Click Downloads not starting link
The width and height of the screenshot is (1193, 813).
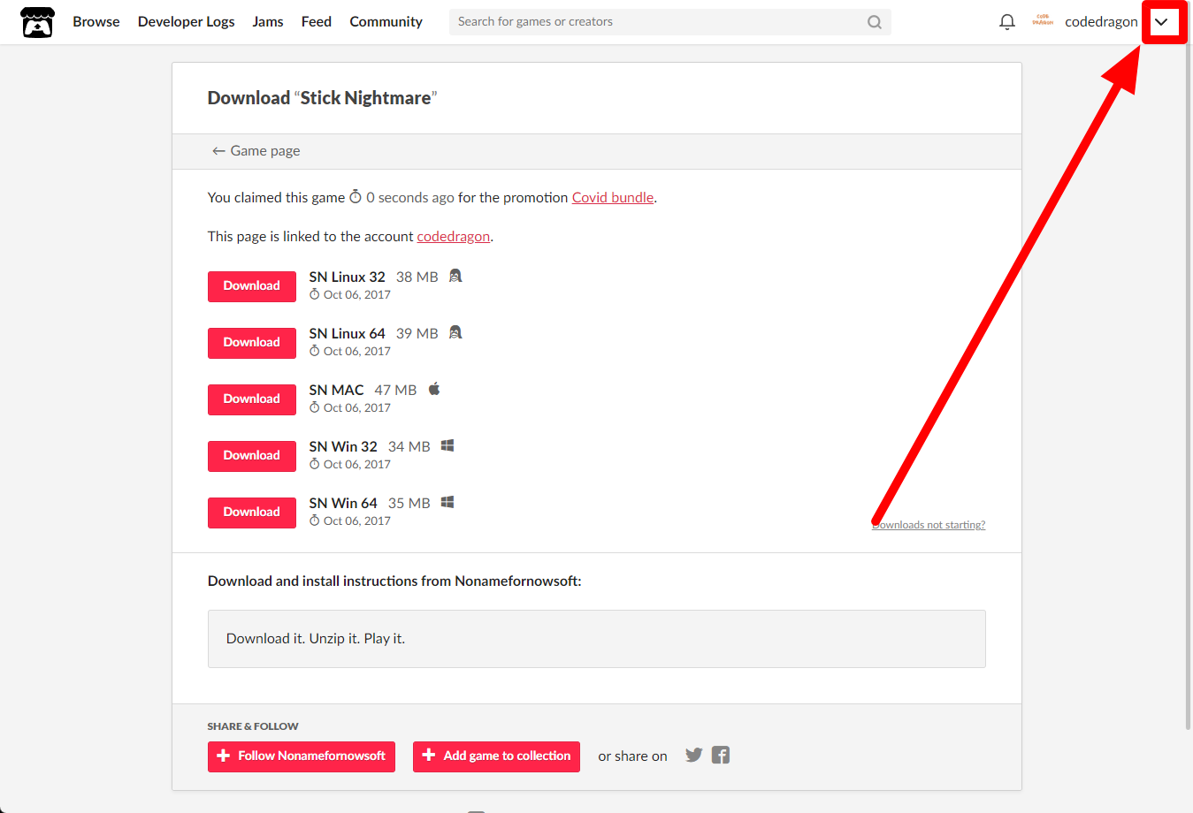pos(929,525)
